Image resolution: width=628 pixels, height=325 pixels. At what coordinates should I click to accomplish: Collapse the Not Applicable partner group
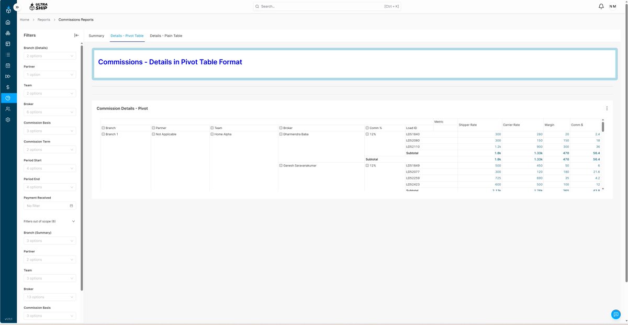pyautogui.click(x=153, y=134)
